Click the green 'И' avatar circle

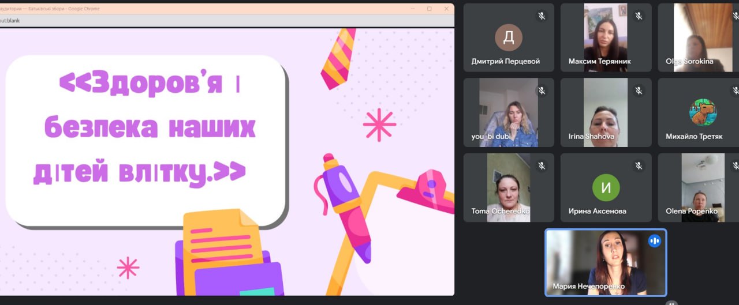coord(606,187)
